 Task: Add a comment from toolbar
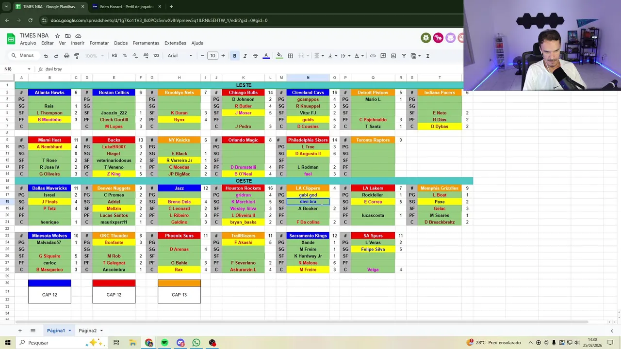[383, 56]
